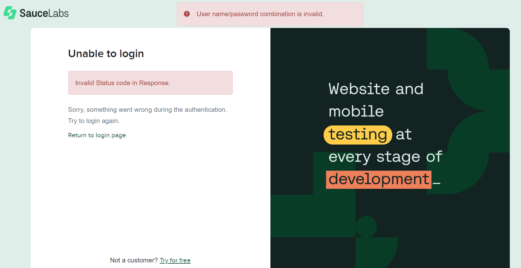Image resolution: width=521 pixels, height=268 pixels.
Task: Click the small green circle graphic
Action: (x=366, y=227)
